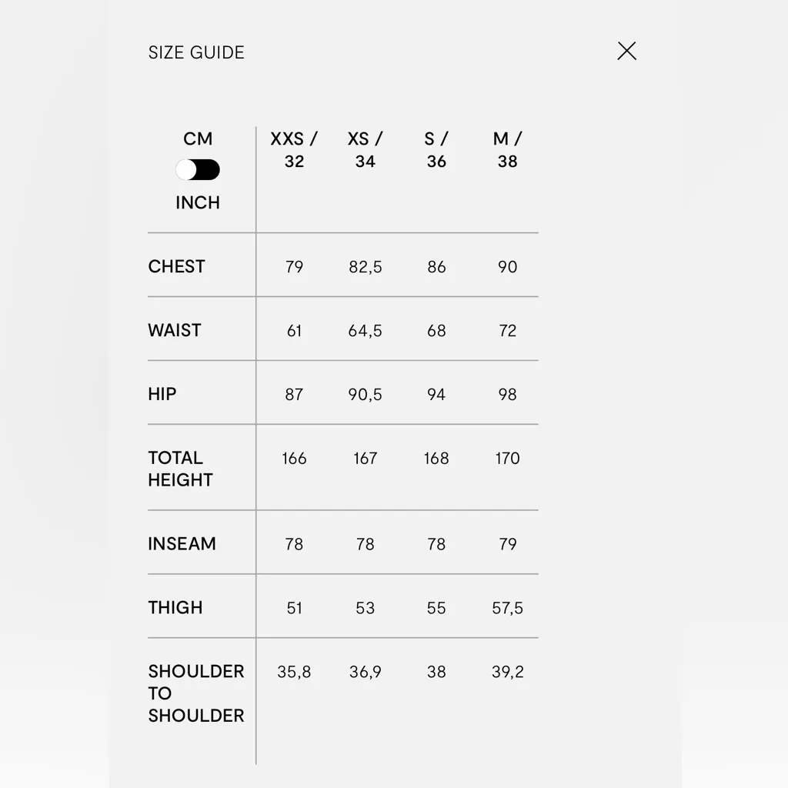The width and height of the screenshot is (788, 788).
Task: Click the WAIST row label
Action: tap(175, 330)
